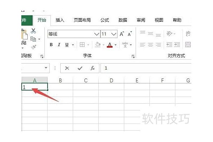Open the Paste options dropdown arrow
This screenshot has height=142, width=213.
coord(23,48)
